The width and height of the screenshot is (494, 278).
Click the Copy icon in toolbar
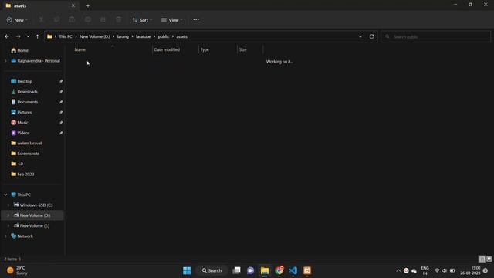point(56,20)
